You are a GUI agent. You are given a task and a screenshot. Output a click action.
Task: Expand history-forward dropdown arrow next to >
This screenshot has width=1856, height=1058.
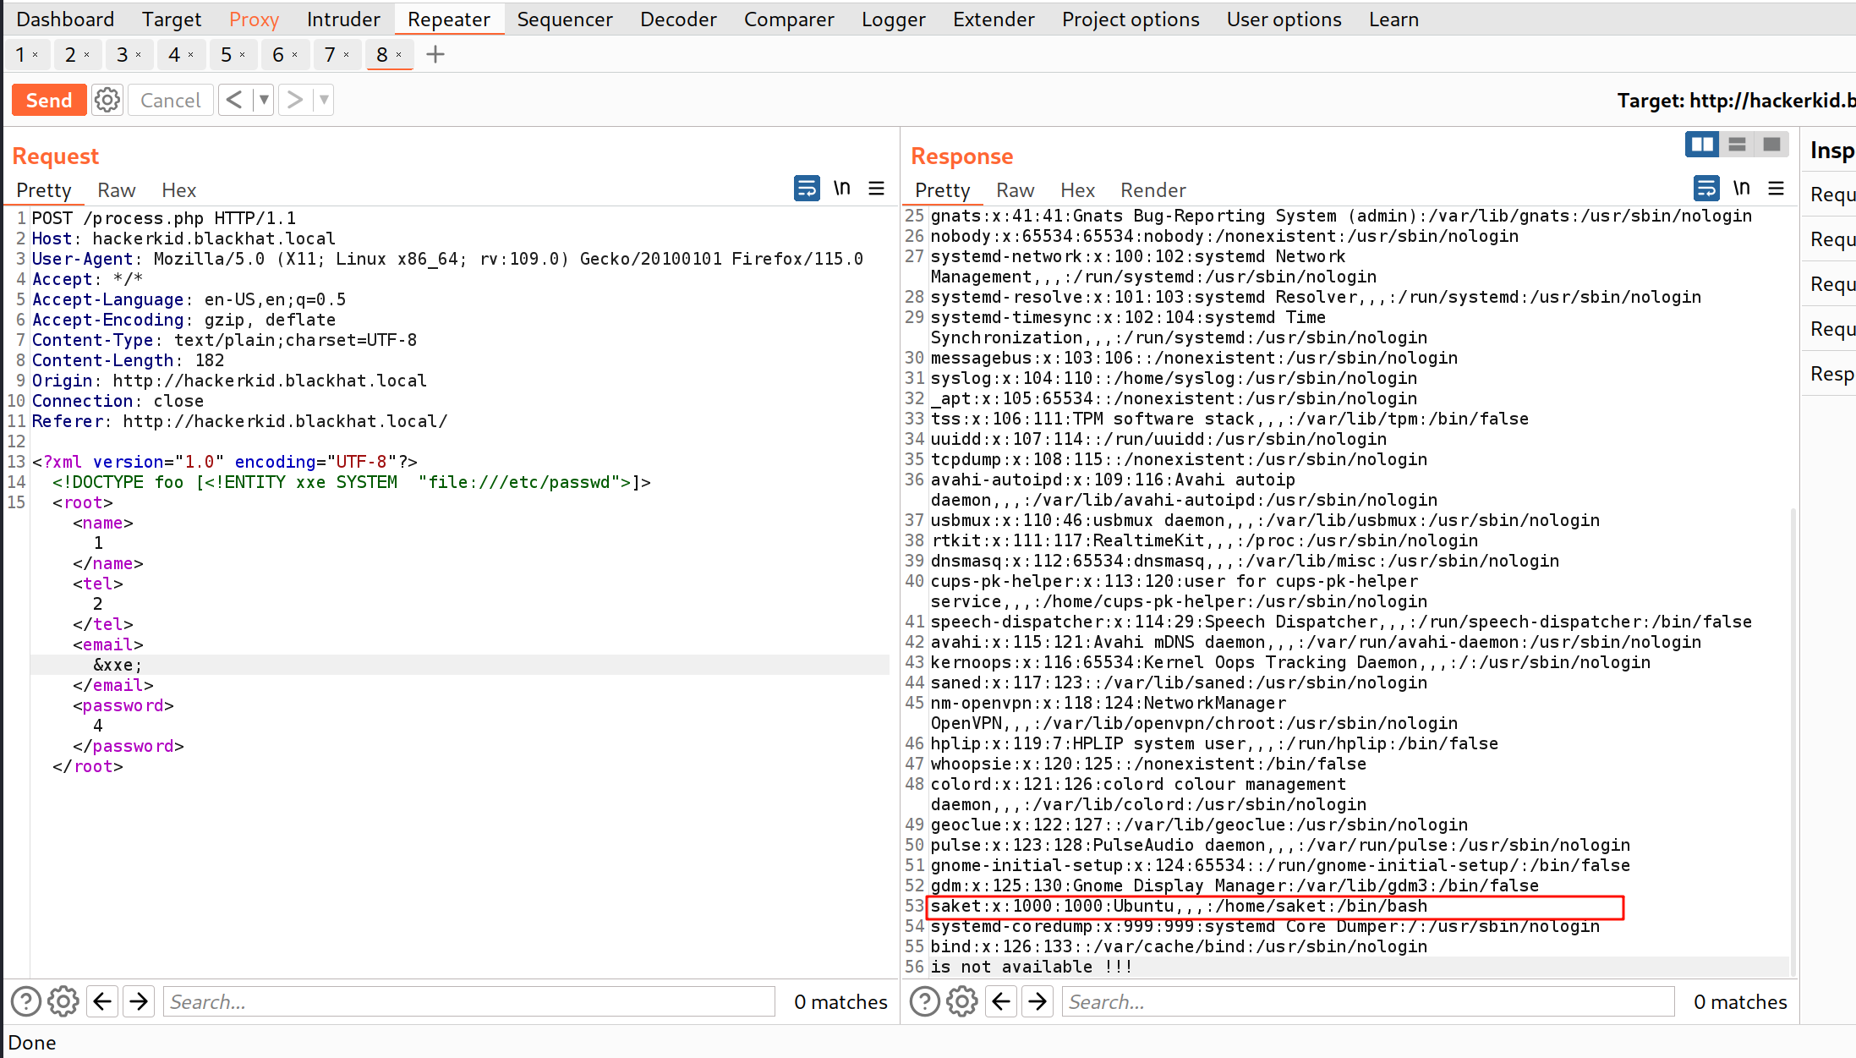point(324,101)
